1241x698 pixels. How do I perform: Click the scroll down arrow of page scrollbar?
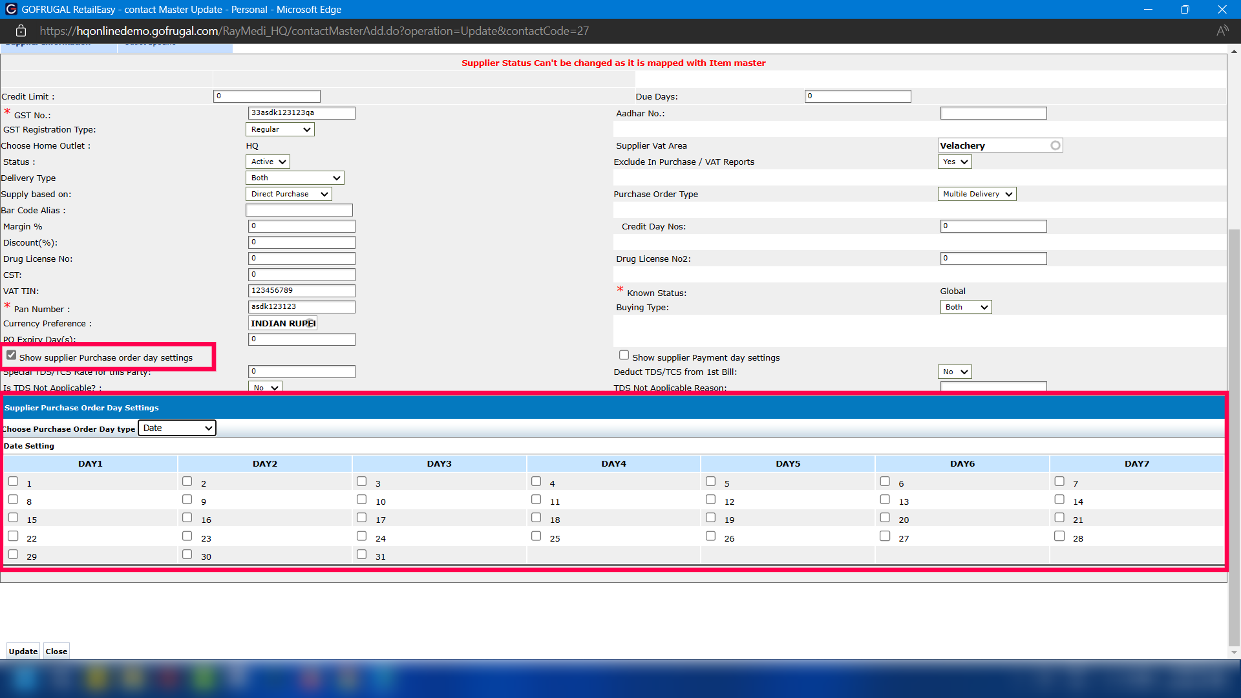tap(1234, 652)
